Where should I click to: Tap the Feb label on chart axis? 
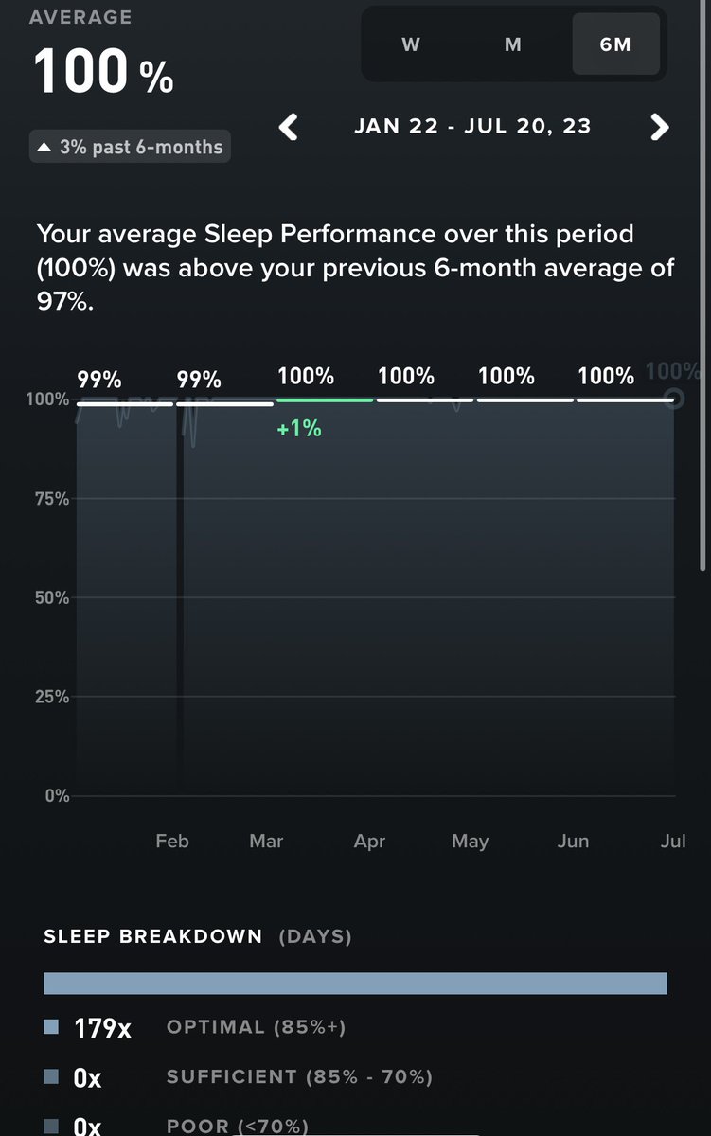(x=172, y=841)
